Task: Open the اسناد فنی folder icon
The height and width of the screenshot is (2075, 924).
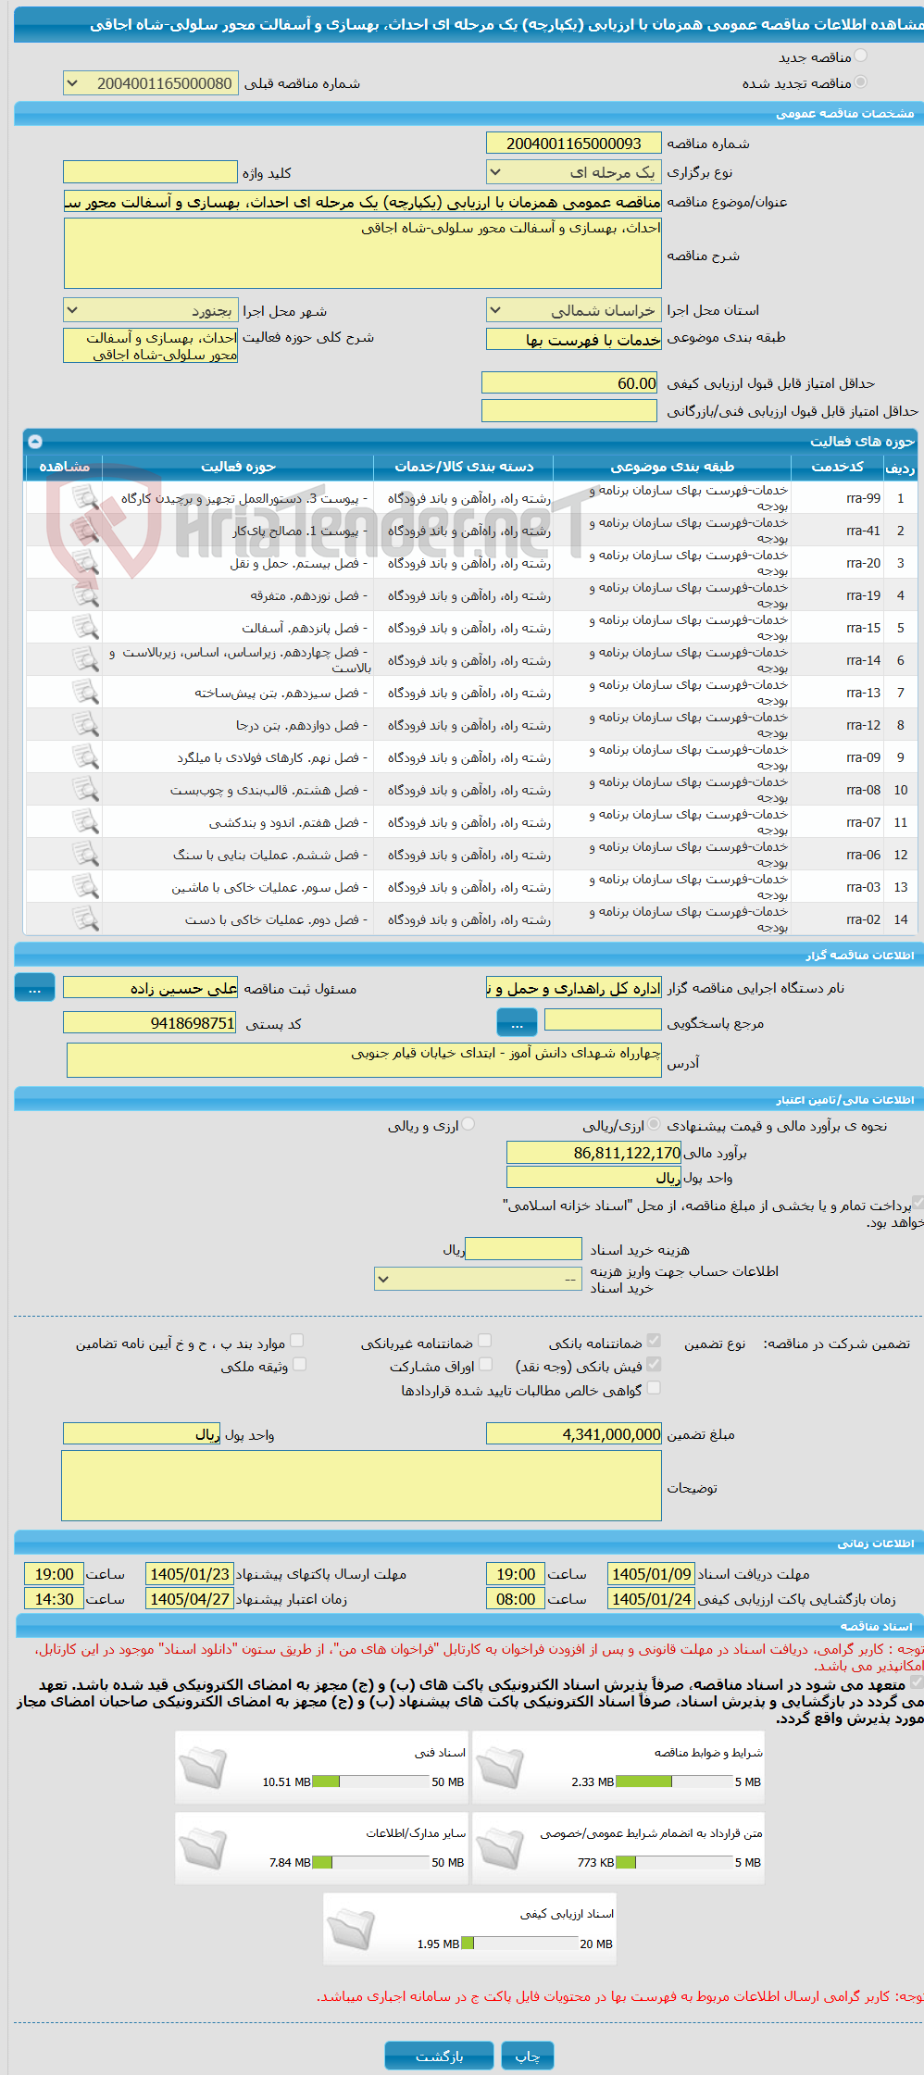Action: 203,1768
